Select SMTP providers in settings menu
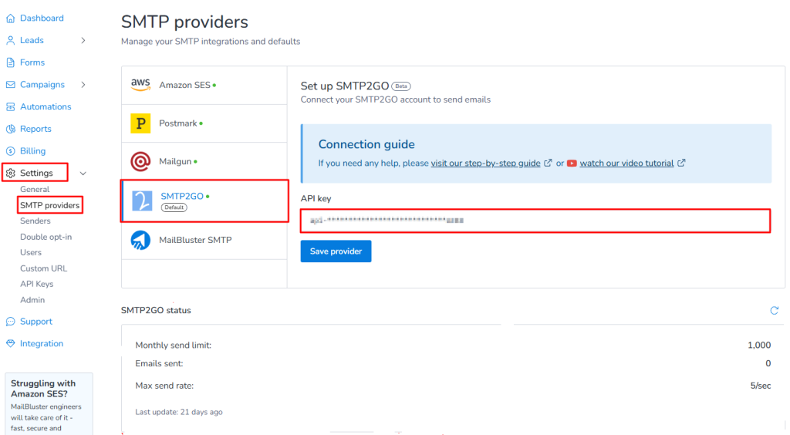 49,205
